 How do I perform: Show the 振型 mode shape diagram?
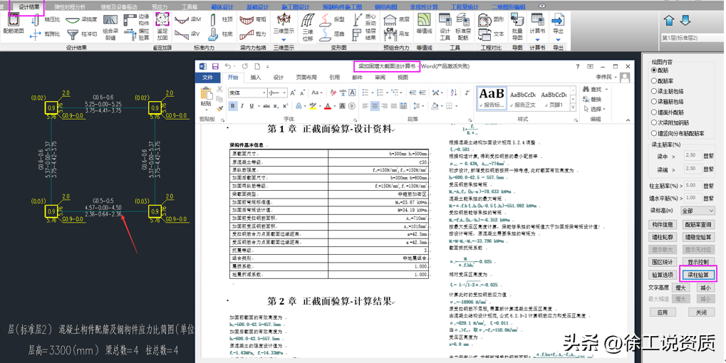(x=333, y=20)
